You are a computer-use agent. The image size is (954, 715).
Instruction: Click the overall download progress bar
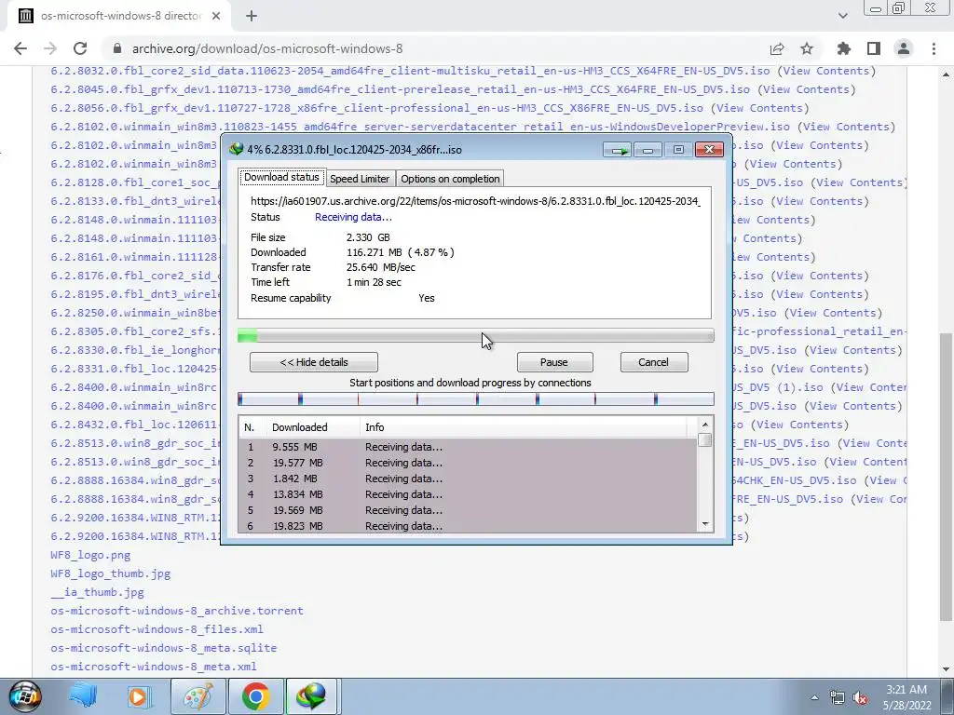[476, 335]
